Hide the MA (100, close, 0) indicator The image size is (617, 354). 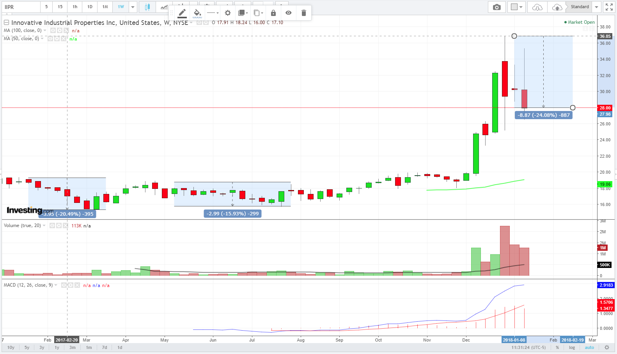[x=53, y=30]
